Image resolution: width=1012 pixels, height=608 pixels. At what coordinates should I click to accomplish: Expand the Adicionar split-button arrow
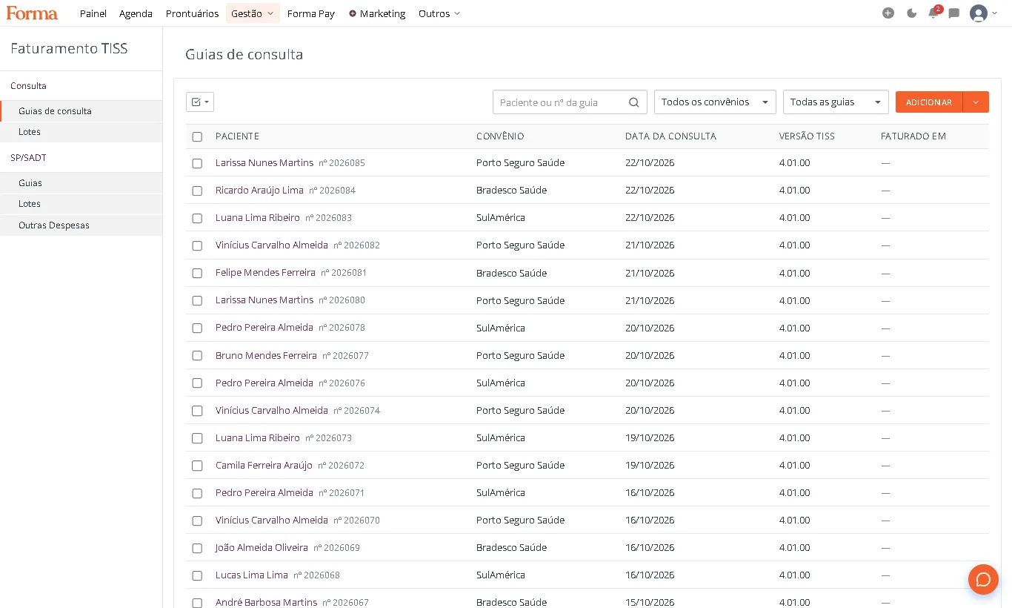coord(976,102)
